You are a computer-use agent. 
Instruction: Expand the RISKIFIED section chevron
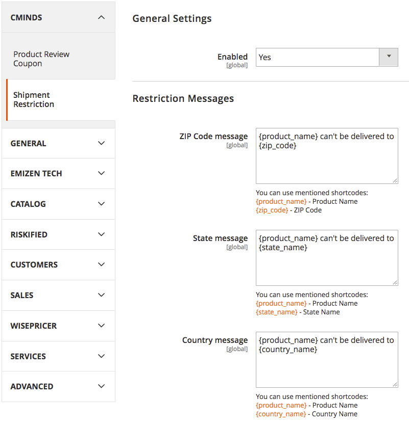(x=101, y=234)
